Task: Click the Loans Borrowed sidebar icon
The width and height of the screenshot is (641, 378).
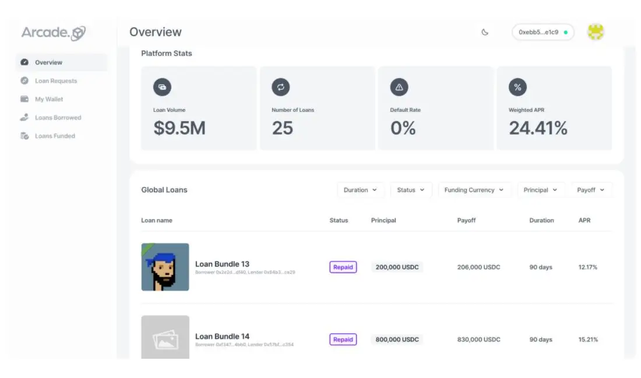Action: 24,118
